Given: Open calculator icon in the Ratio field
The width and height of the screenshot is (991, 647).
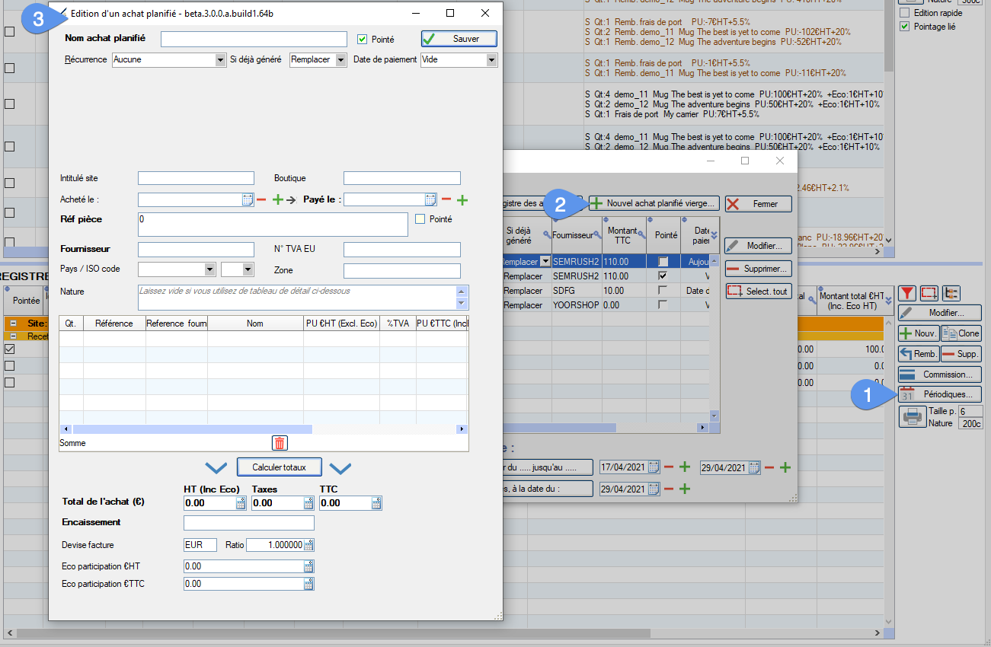Looking at the screenshot, I should (x=308, y=545).
